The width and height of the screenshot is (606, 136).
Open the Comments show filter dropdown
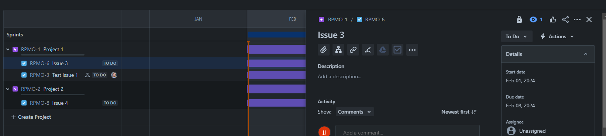point(355,112)
